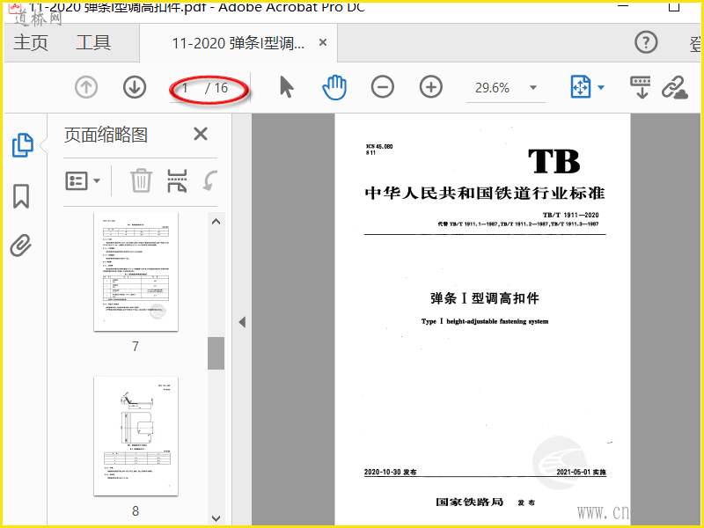Viewport: 704px width, 528px height.
Task: Select the 11-2020 弹条I型调 document tab
Action: pos(238,43)
